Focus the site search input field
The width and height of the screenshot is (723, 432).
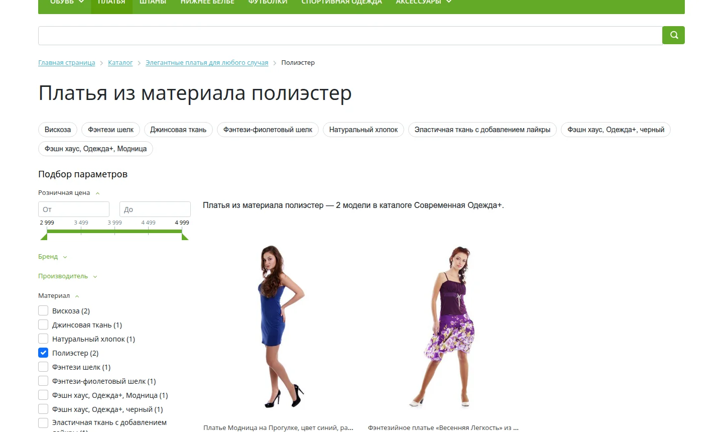[x=350, y=36]
